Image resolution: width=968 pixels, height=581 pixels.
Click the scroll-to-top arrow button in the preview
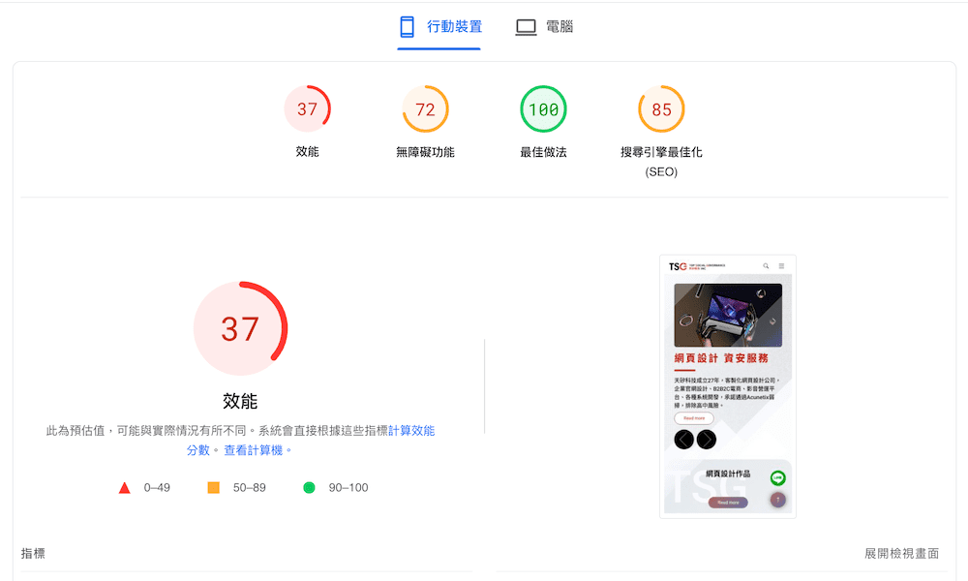point(778,500)
